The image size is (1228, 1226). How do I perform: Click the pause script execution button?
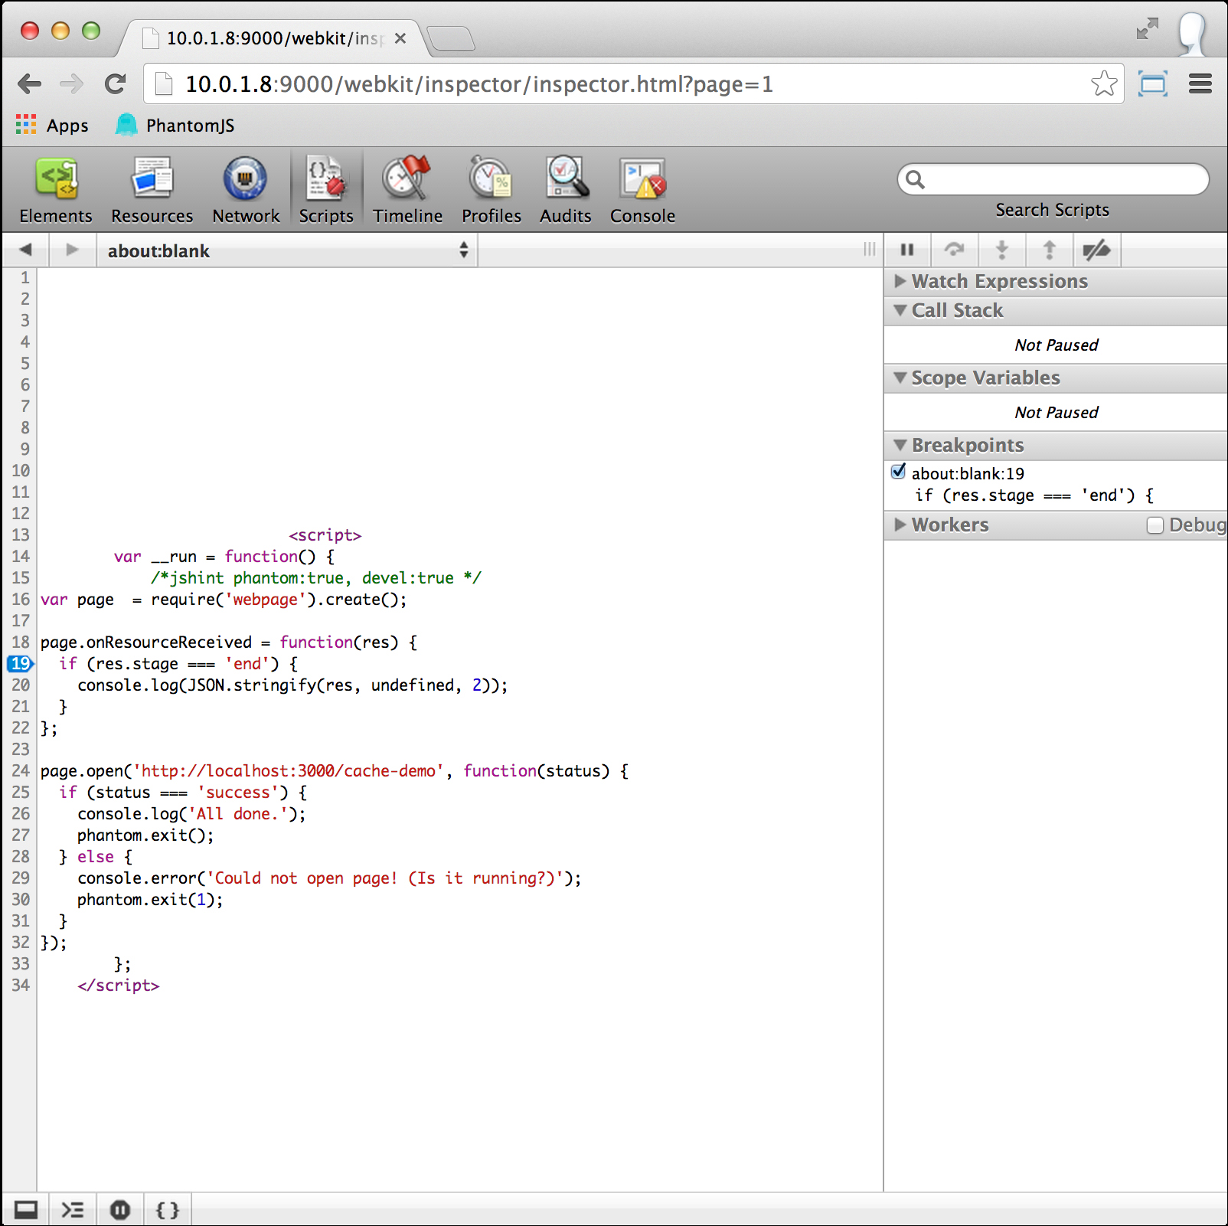click(907, 250)
